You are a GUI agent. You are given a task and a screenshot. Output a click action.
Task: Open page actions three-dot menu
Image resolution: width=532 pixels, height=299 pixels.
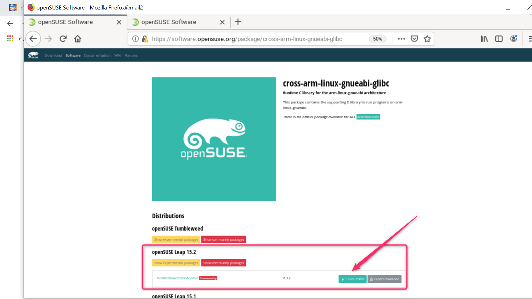(x=401, y=39)
